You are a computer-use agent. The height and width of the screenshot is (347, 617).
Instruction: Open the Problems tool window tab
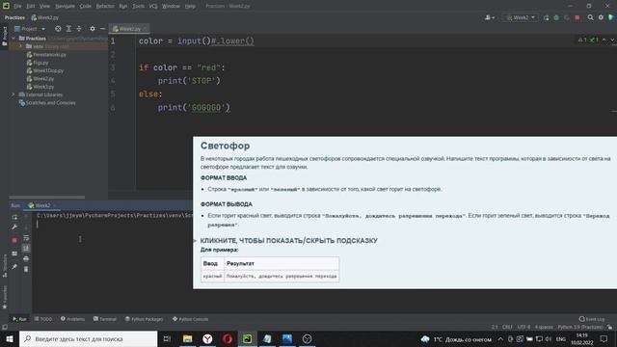click(x=73, y=319)
